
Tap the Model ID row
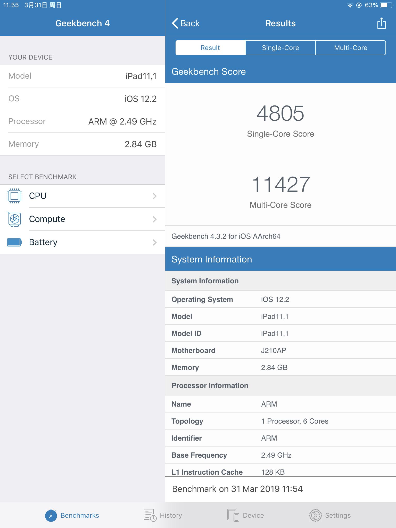point(280,333)
